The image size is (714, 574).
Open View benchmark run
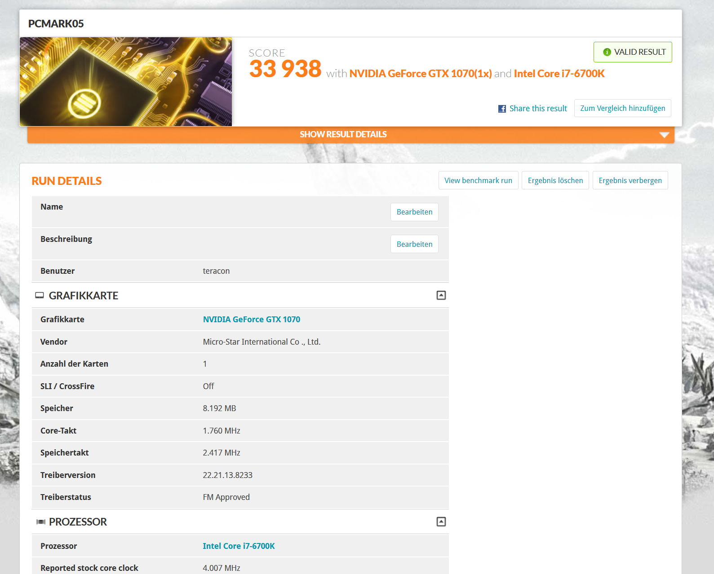click(478, 180)
